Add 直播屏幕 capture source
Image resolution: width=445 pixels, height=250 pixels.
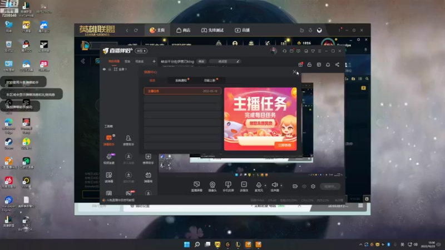pyautogui.click(x=197, y=187)
